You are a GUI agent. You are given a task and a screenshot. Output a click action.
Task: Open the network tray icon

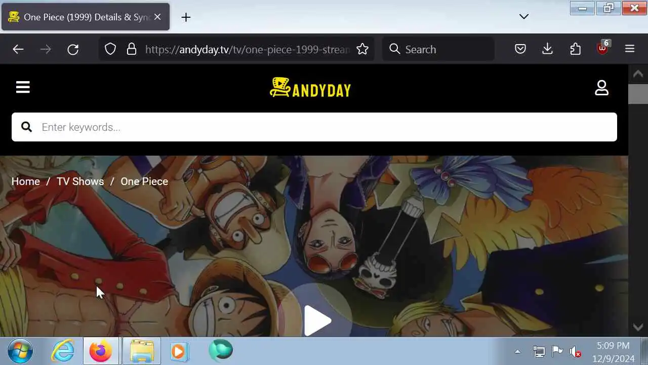click(539, 351)
